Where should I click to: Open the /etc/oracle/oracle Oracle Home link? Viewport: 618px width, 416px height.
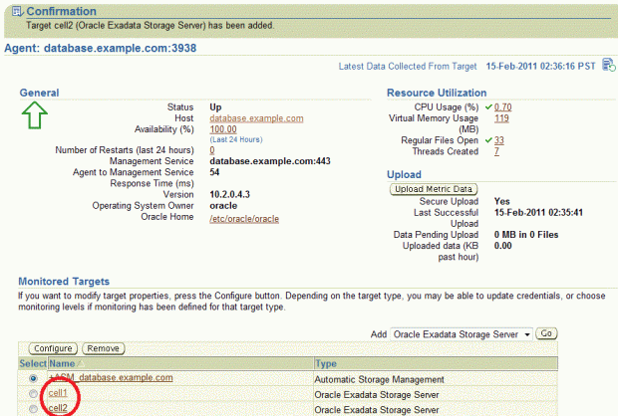(250, 219)
